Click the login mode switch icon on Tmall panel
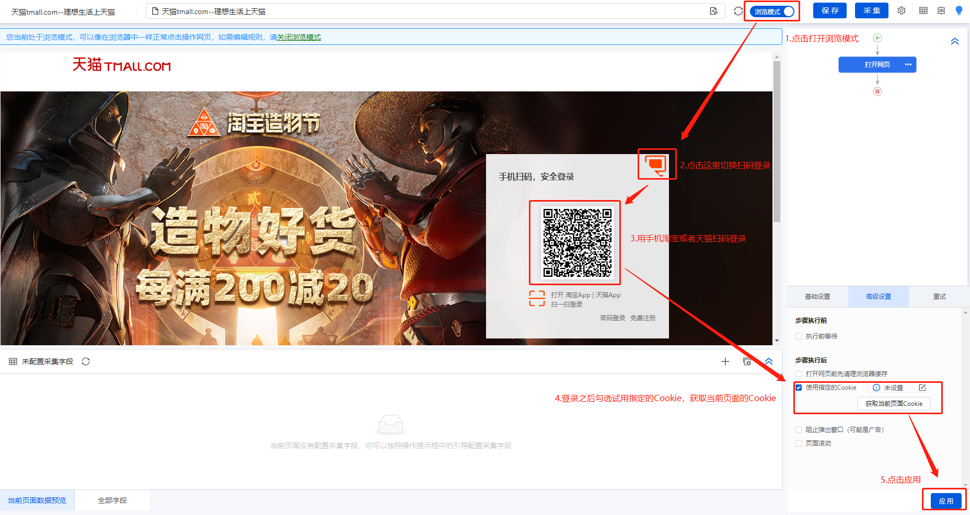The height and width of the screenshot is (515, 970). point(656,165)
